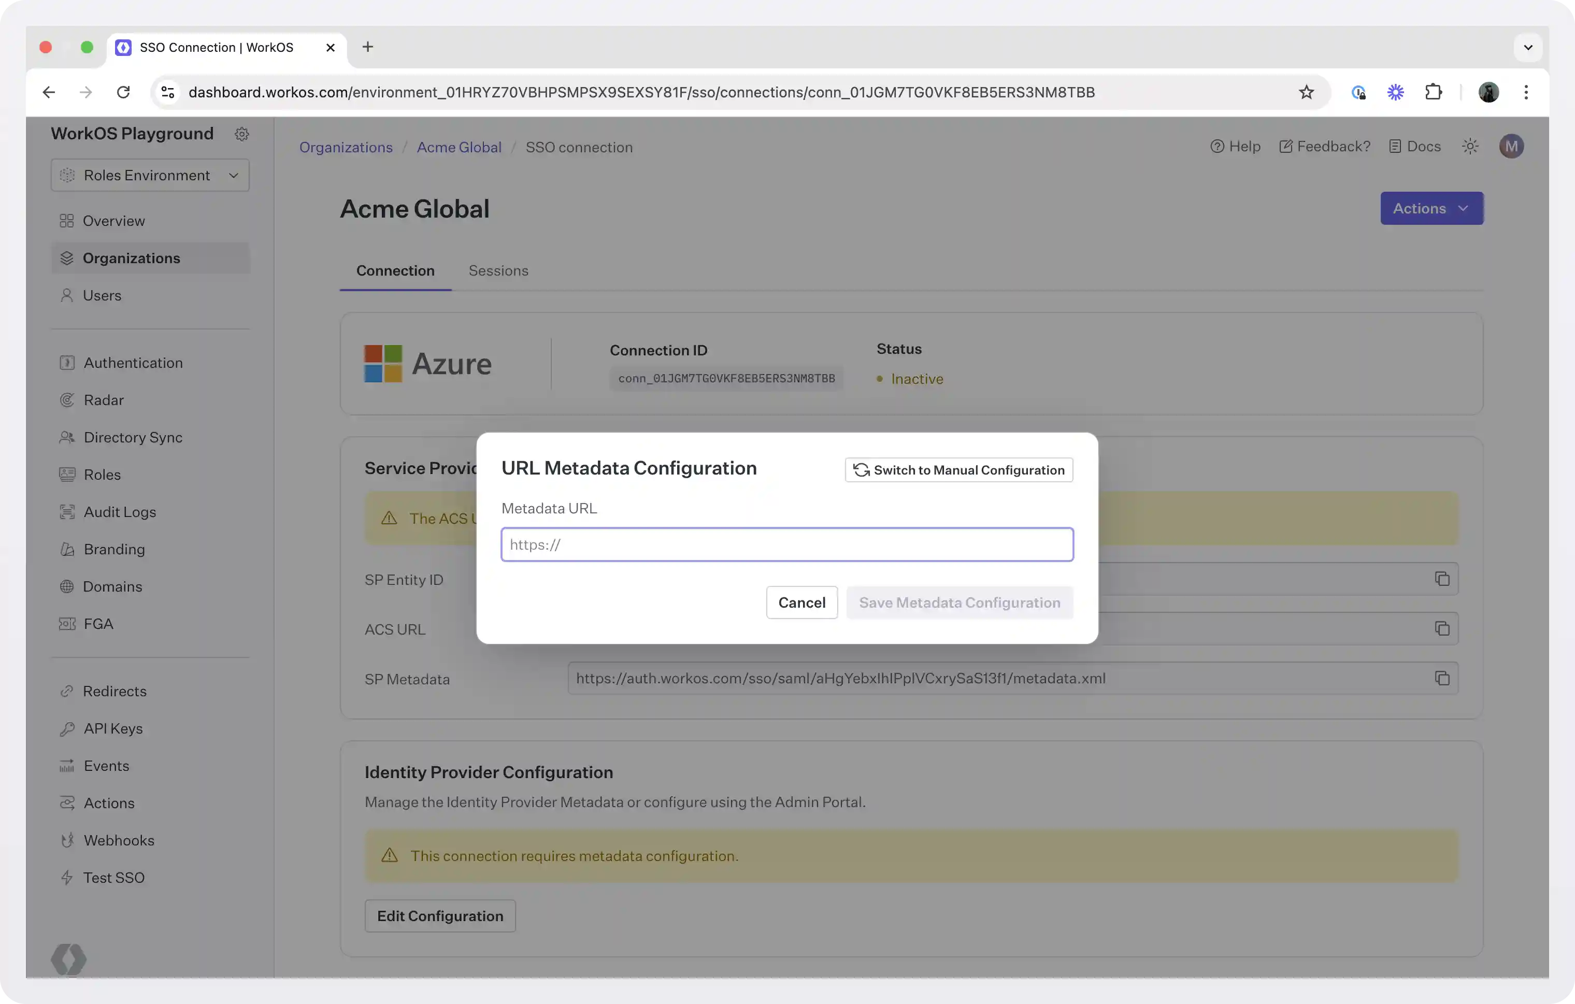Open Chrome three-dot menu
The height and width of the screenshot is (1004, 1575).
click(x=1526, y=92)
